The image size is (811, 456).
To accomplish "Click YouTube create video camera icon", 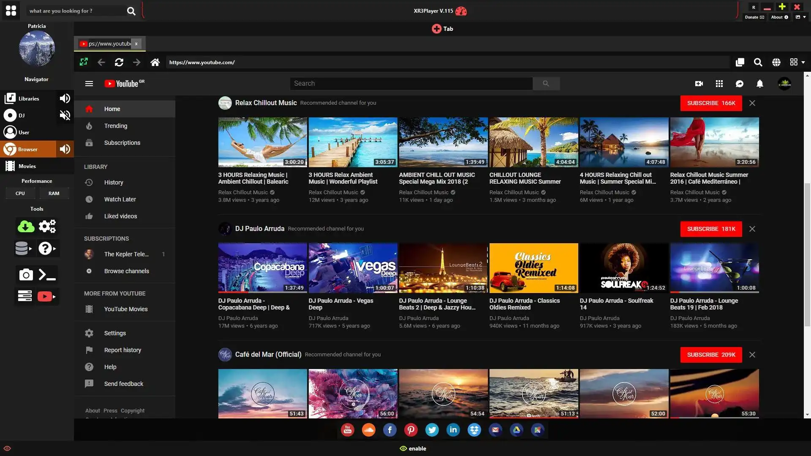I will [699, 84].
